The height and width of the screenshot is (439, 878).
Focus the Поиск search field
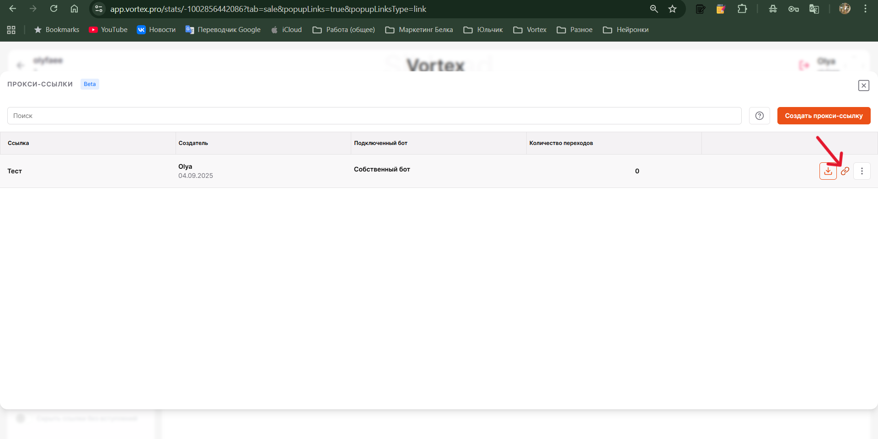[374, 116]
